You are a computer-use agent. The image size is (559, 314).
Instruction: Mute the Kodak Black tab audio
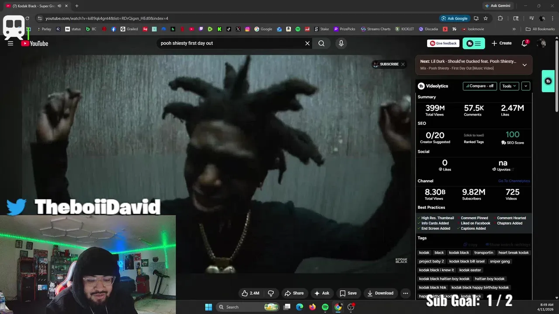click(59, 6)
